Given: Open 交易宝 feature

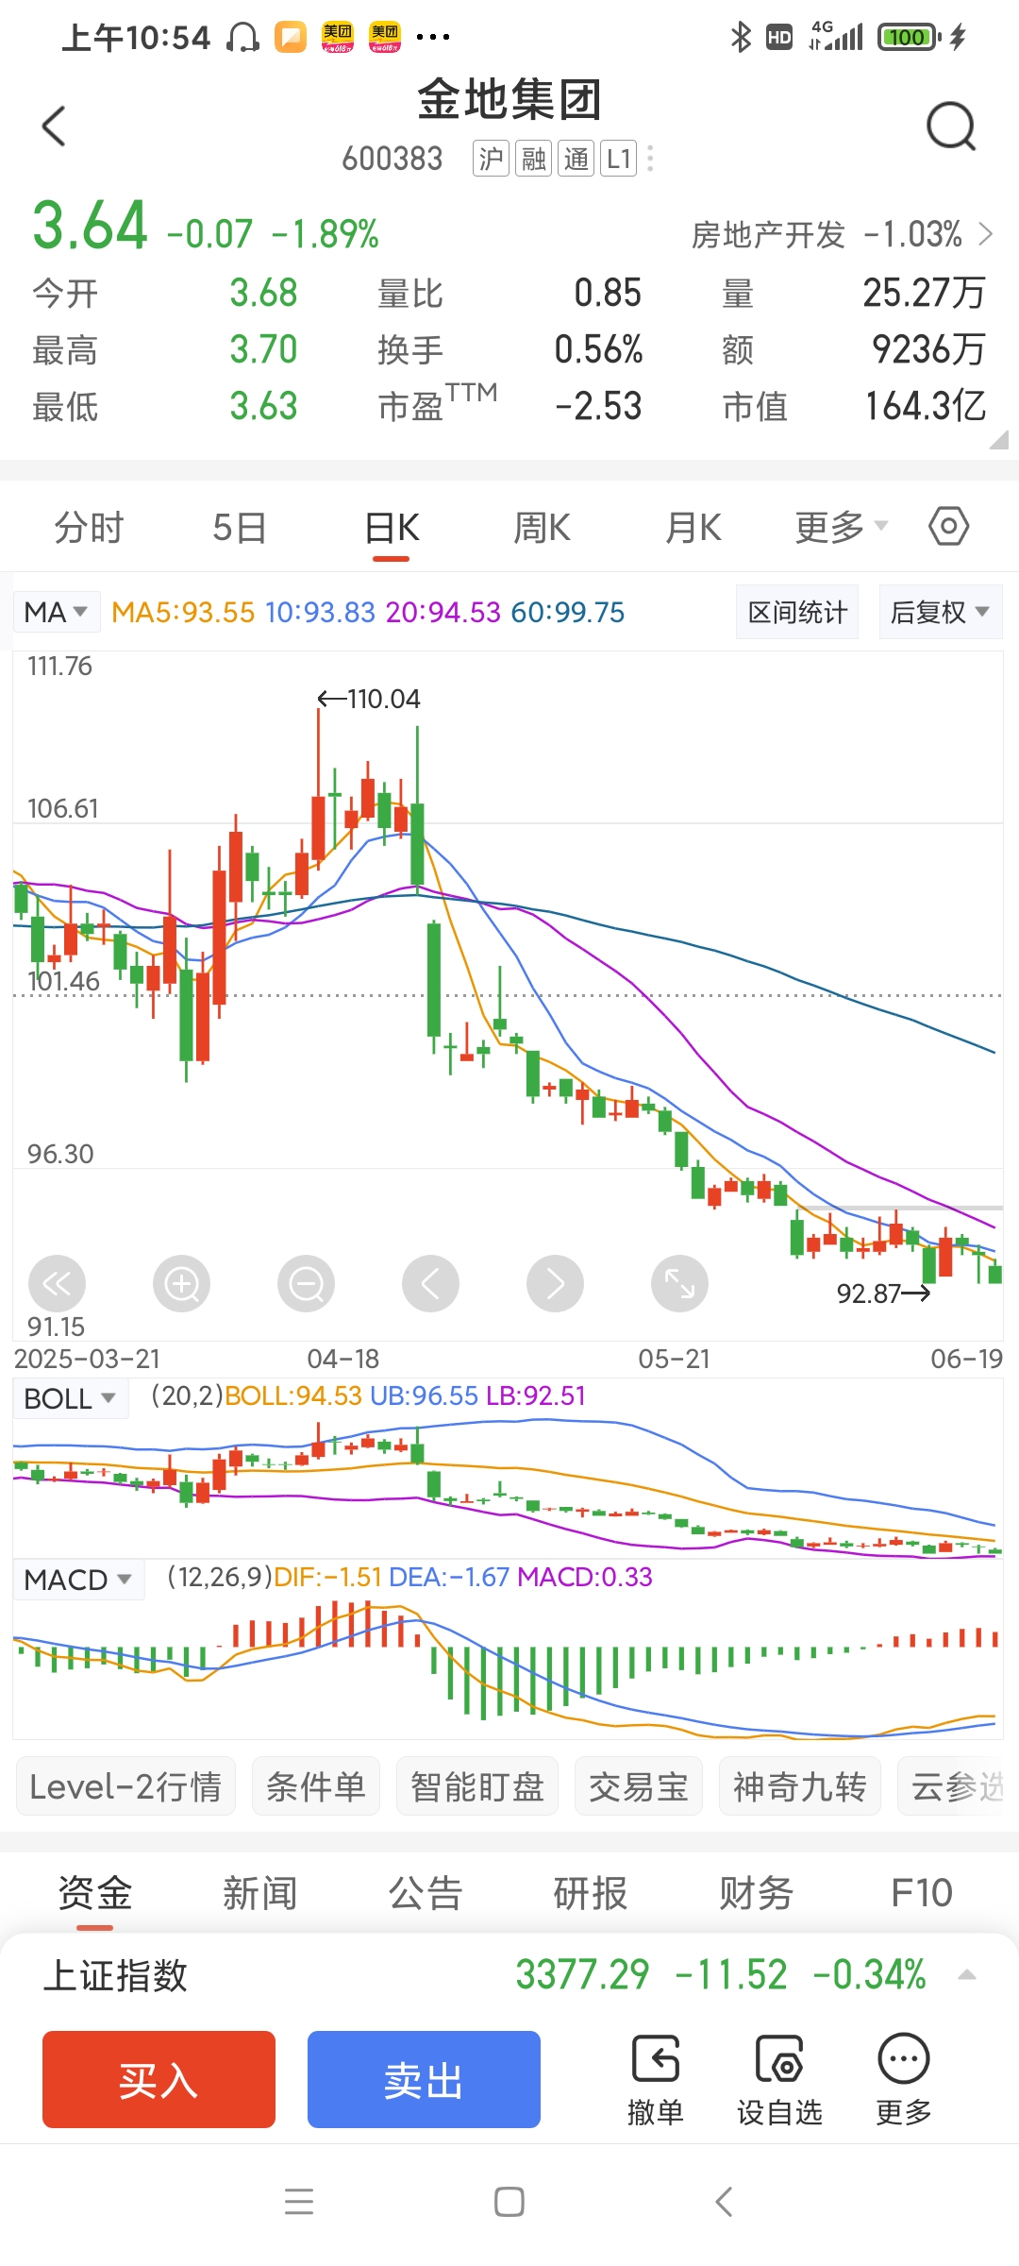Looking at the screenshot, I should click(x=639, y=1786).
